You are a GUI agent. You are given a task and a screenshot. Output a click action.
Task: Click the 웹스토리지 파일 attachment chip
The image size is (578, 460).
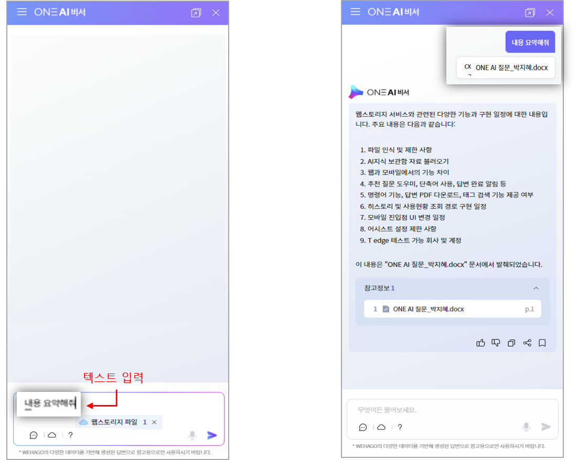coord(119,422)
